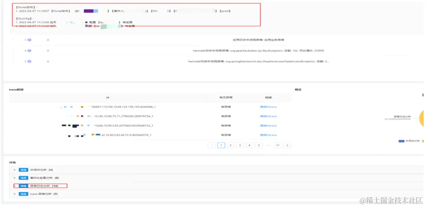Click the circle icon beside row 5
This screenshot has height=207, width=425.
pos(30,61)
